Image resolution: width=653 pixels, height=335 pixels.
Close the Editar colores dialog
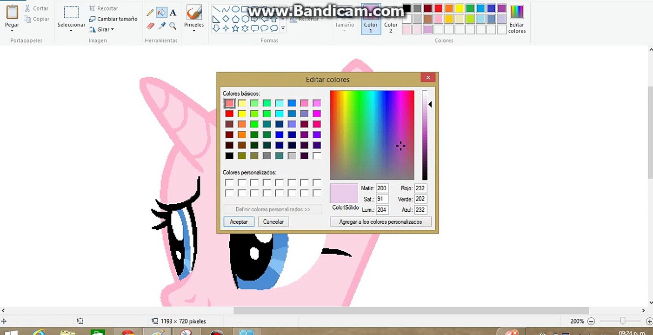coord(428,78)
